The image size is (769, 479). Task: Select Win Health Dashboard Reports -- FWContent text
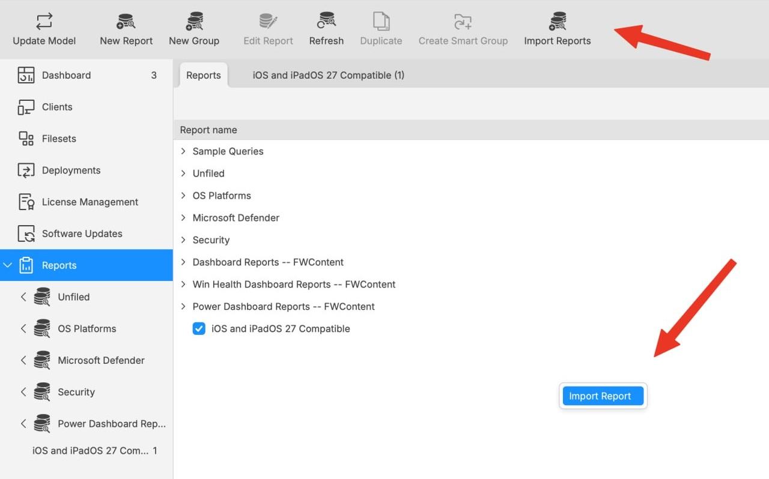[x=294, y=285]
